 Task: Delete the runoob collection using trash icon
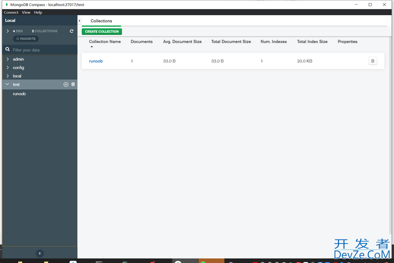point(372,61)
